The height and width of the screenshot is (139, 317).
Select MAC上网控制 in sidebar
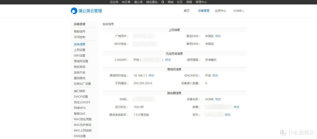pos(83,131)
